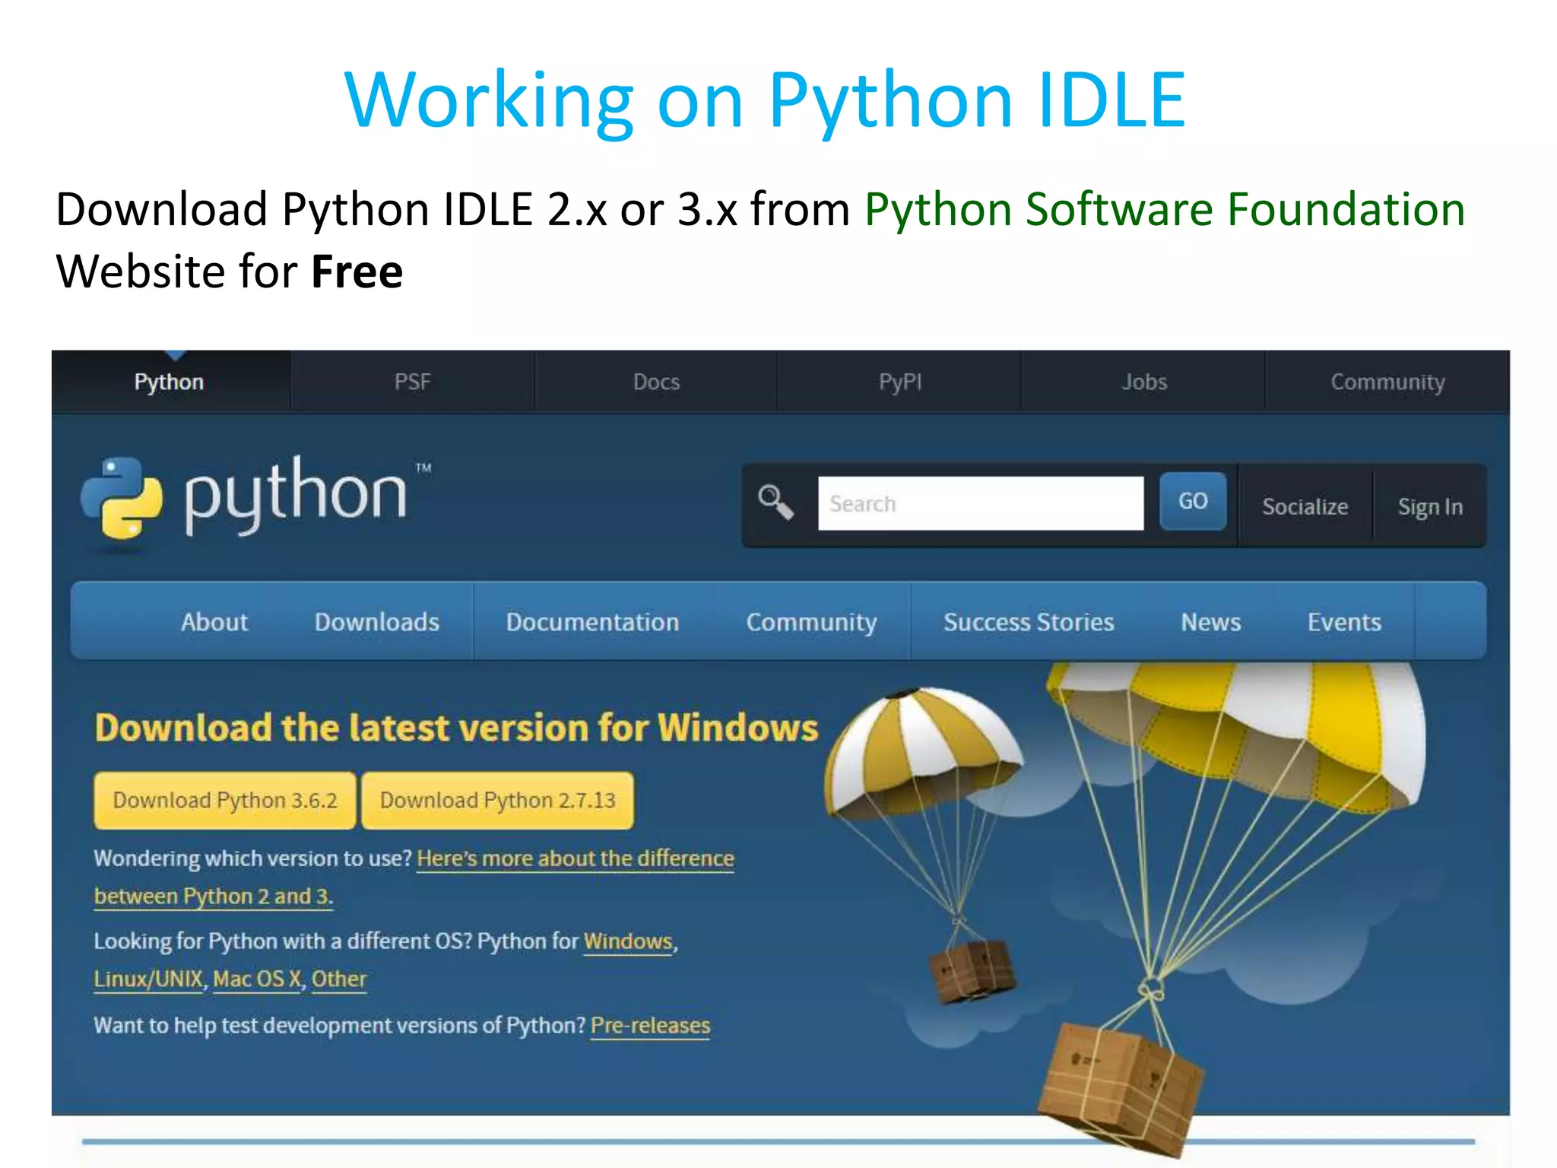Follow 'Here's more about the difference' link
Screen dimensions: 1557x1168
click(x=576, y=859)
